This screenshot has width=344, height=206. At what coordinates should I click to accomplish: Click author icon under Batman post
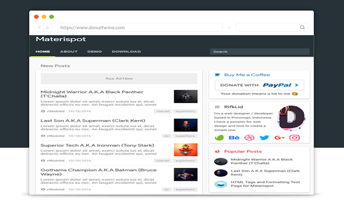click(x=43, y=190)
